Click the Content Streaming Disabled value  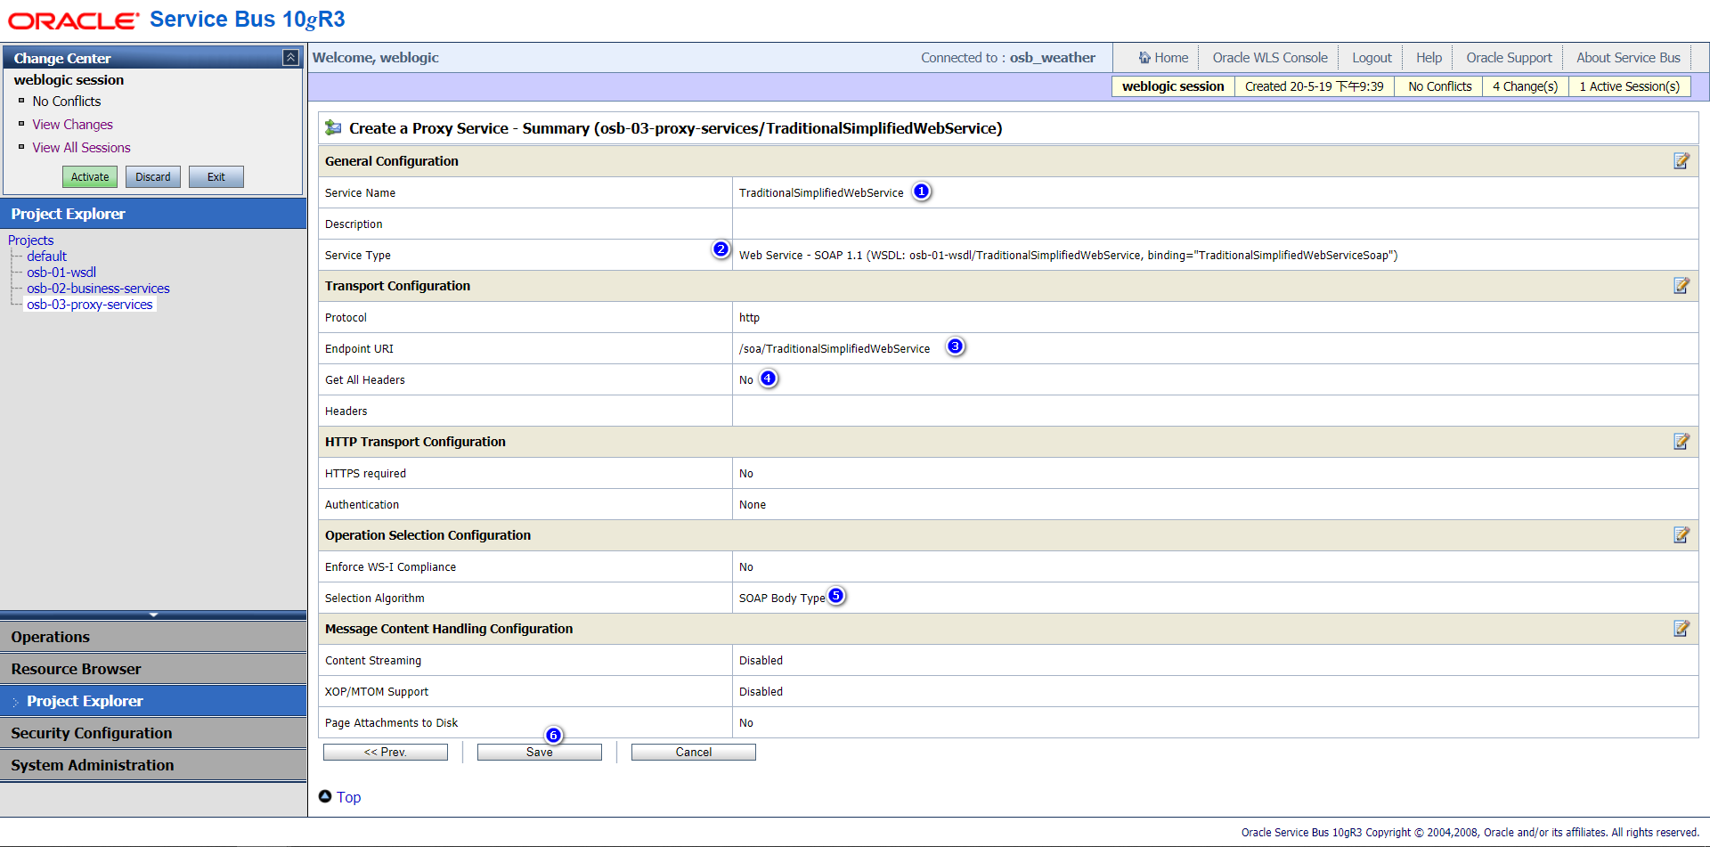tap(761, 661)
